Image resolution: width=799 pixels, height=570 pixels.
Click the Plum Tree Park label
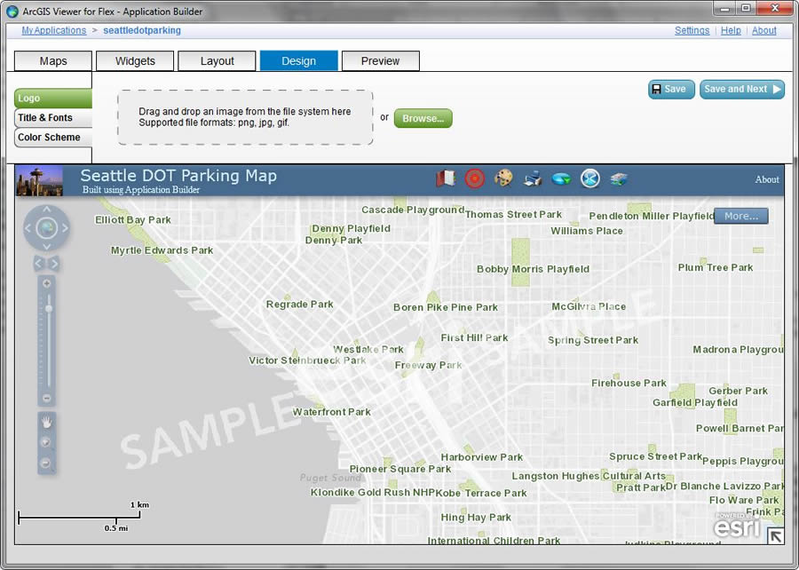pos(716,267)
